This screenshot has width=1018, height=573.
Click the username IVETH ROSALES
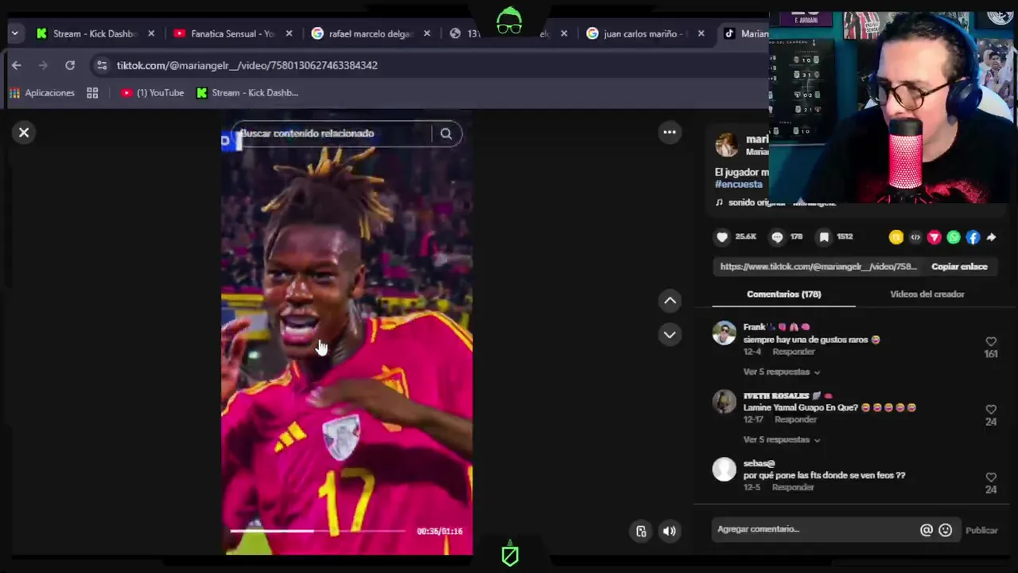776,396
